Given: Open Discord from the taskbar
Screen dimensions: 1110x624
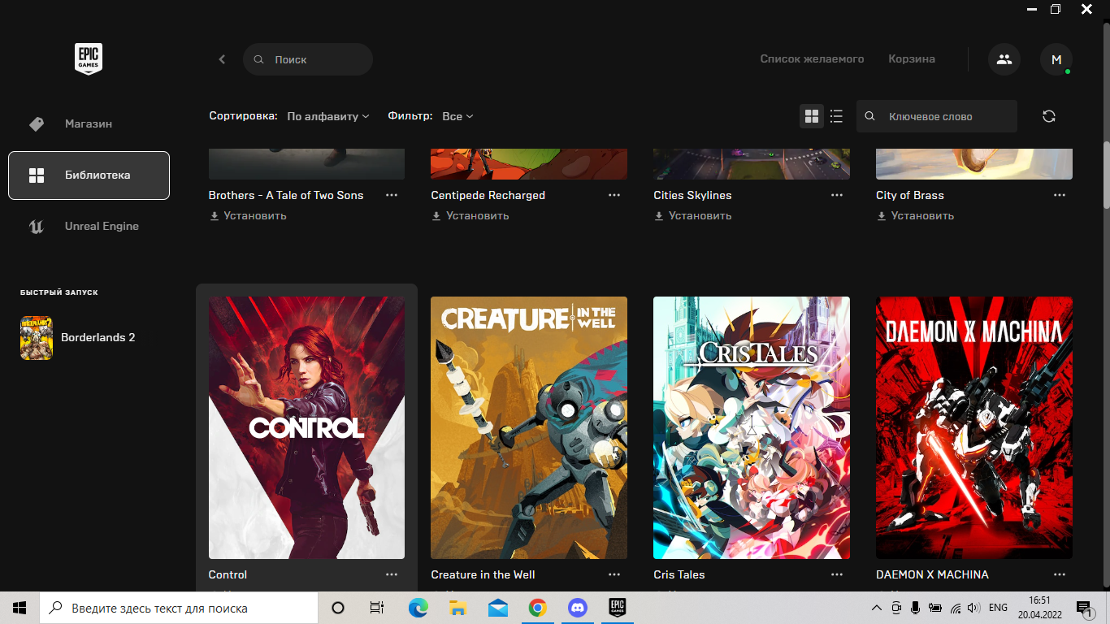Looking at the screenshot, I should coord(578,608).
